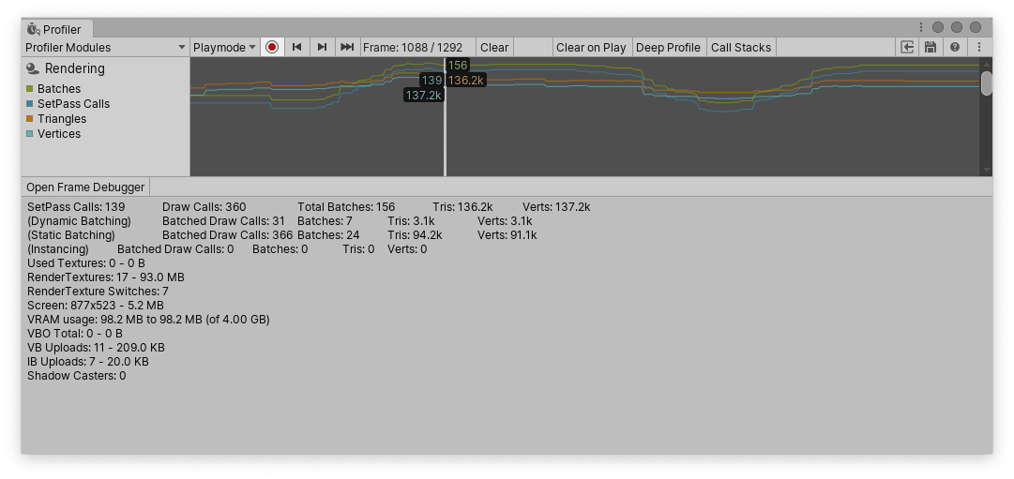
Task: Click the 156 batches chart value label
Action: click(x=458, y=66)
